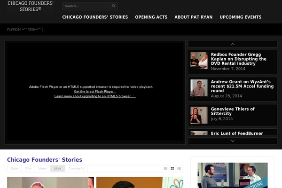
Task: Sort videos by Likes tab
Action: coord(57,168)
